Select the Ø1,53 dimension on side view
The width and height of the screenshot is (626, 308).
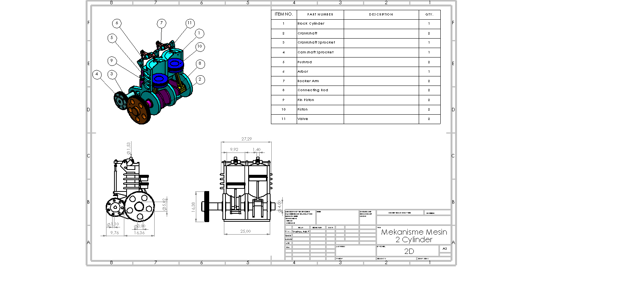pyautogui.click(x=128, y=148)
